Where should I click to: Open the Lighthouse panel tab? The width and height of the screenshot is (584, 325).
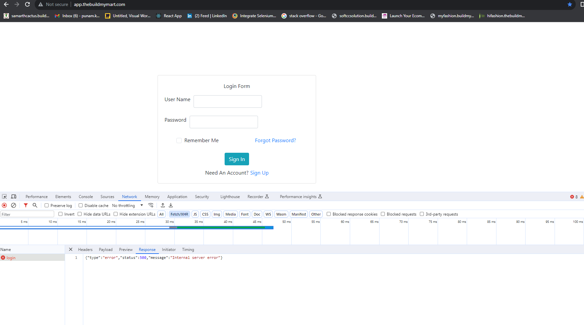click(230, 197)
